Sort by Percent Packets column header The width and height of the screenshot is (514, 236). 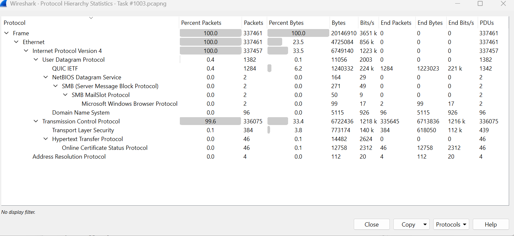tap(201, 23)
